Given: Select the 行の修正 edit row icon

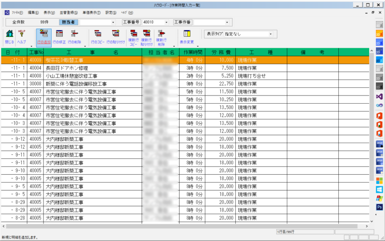Looking at the screenshot, I should pyautogui.click(x=59, y=36).
